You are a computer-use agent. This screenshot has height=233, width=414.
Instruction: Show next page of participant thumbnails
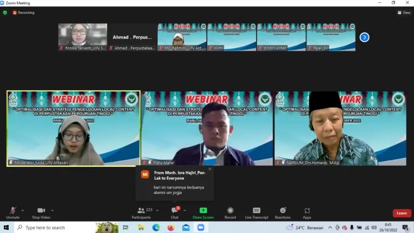(x=365, y=37)
